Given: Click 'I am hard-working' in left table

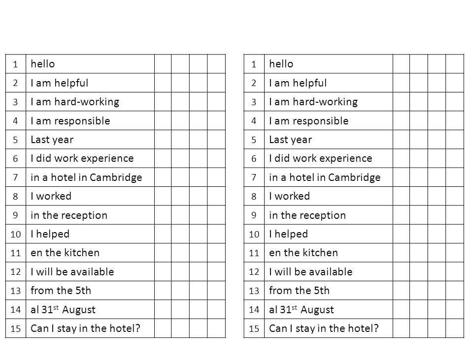Looking at the screenshot, I should point(90,102).
